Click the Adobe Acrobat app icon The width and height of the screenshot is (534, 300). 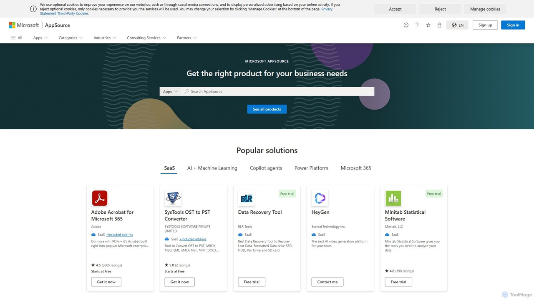[100, 198]
